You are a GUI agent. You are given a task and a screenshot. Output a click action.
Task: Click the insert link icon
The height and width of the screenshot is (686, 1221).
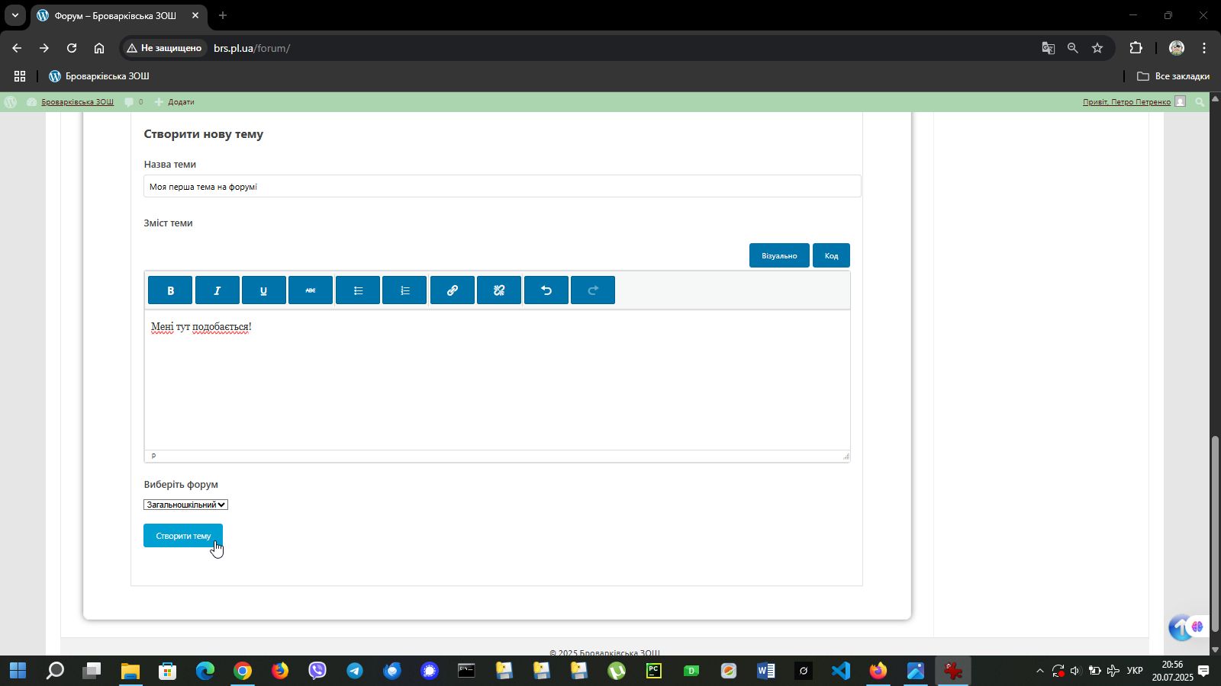point(453,290)
